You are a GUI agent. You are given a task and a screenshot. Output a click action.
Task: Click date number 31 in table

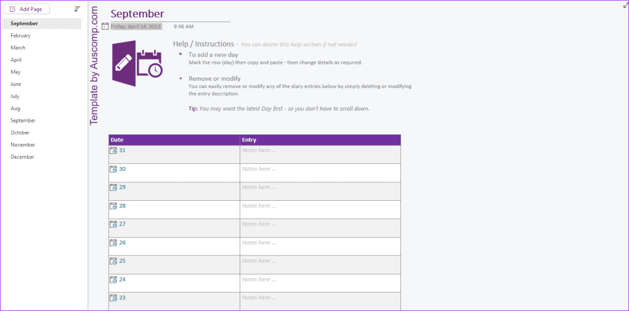[123, 150]
